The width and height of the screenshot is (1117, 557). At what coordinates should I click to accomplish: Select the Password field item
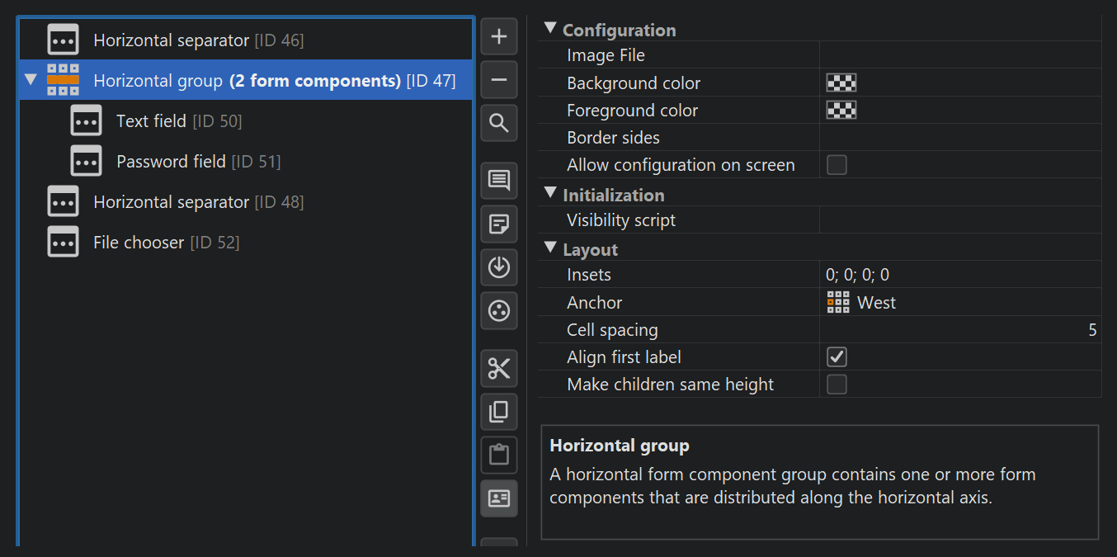coord(171,162)
